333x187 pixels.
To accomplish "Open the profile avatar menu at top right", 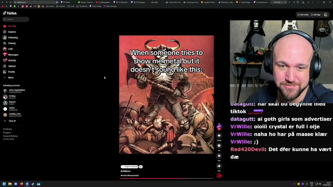I will point(326,15).
